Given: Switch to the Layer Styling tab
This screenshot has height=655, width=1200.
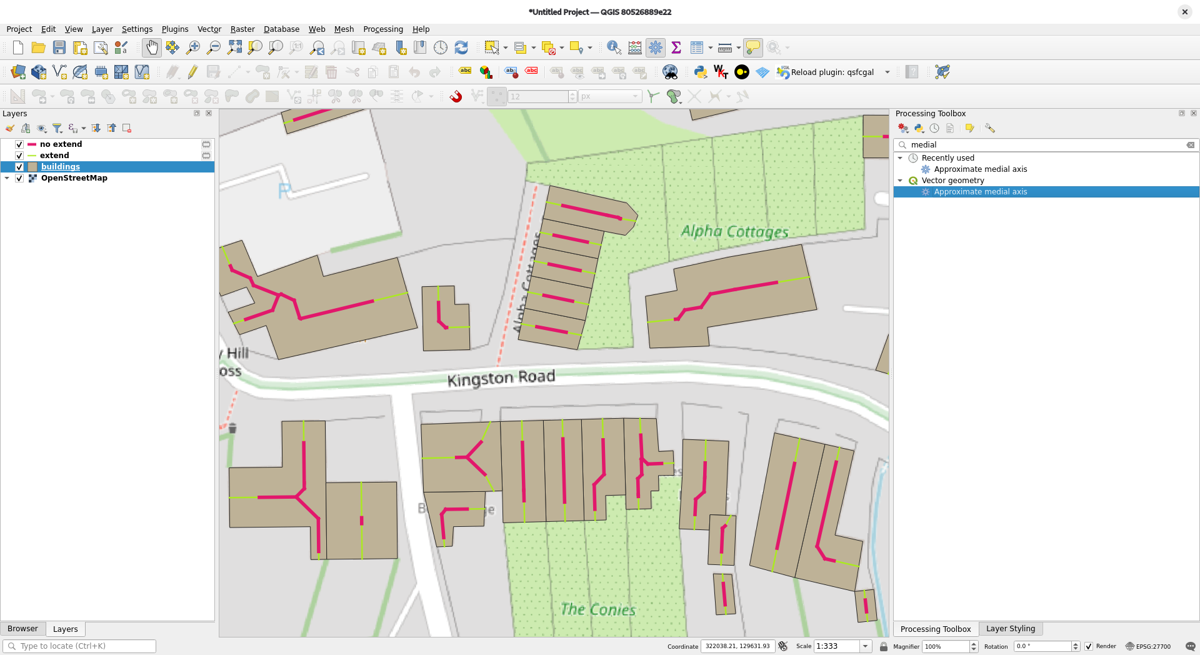Looking at the screenshot, I should coord(1010,629).
